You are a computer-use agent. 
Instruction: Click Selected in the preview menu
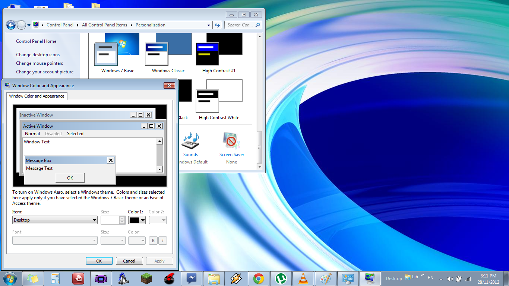tap(75, 134)
